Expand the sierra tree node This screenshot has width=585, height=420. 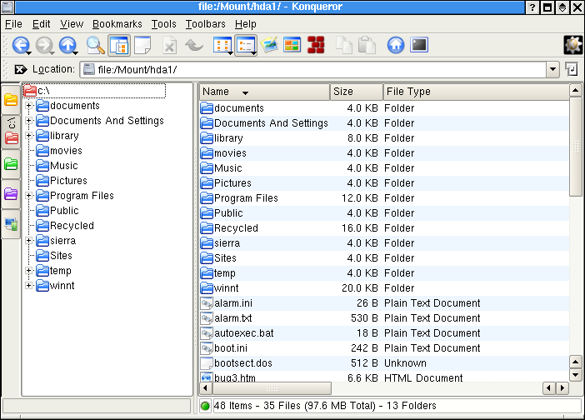(x=28, y=241)
